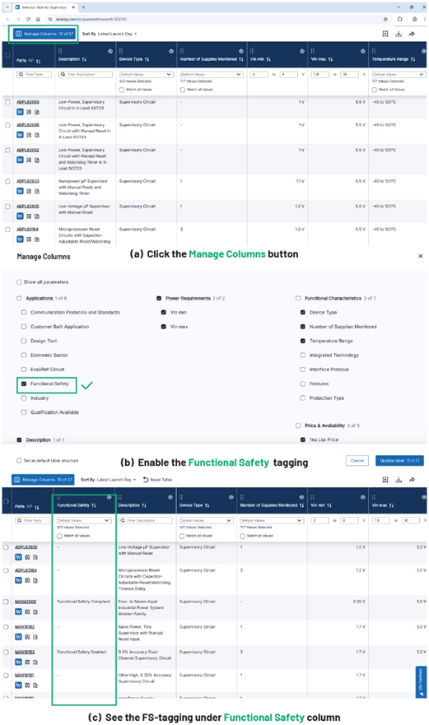
Task: Enable the Show all parameters checkbox
Action: 19,281
